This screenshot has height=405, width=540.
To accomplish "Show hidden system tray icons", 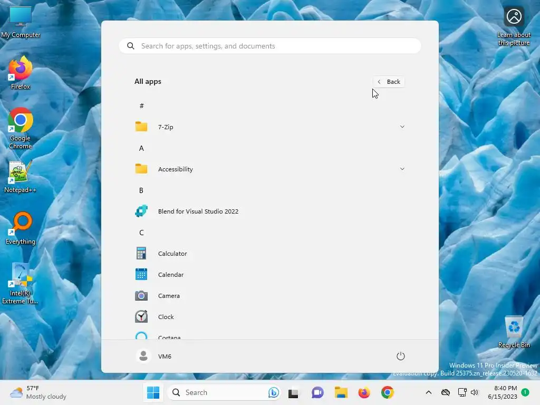I will (x=428, y=392).
